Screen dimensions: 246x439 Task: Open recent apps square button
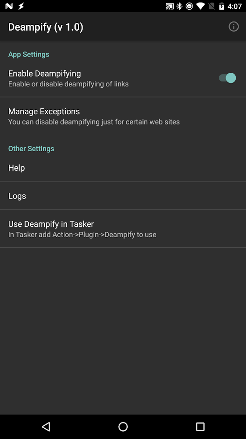(200, 426)
